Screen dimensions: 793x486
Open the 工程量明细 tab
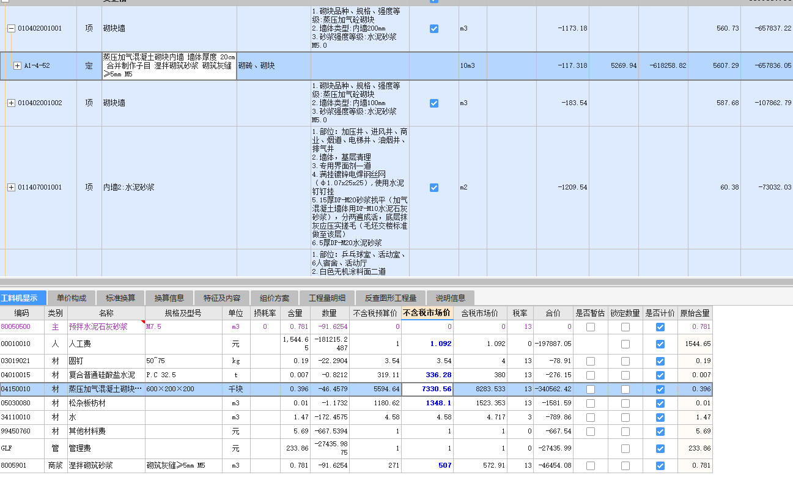(x=327, y=298)
